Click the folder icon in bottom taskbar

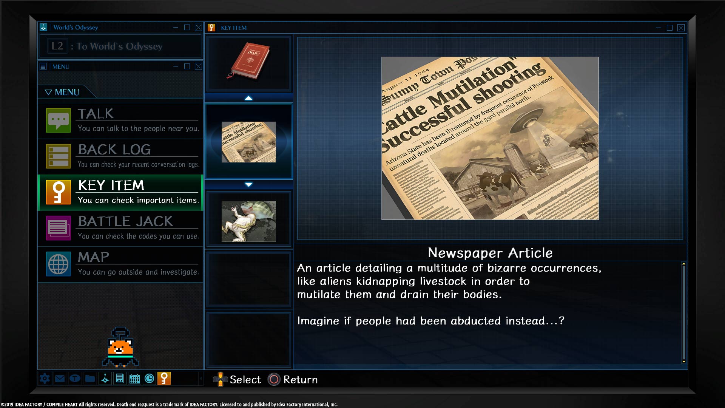90,379
